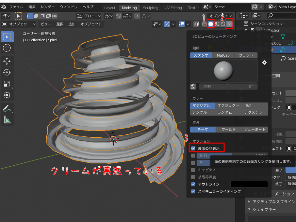Select the Rotate tool

click(7, 73)
